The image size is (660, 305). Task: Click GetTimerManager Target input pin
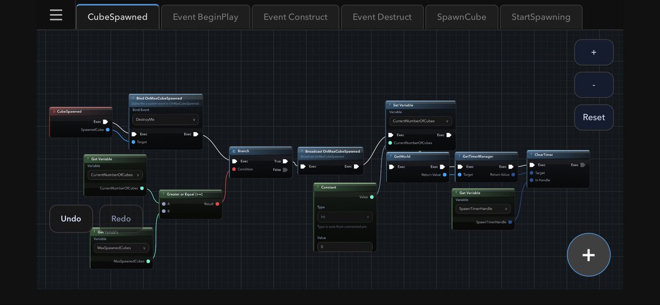point(460,175)
